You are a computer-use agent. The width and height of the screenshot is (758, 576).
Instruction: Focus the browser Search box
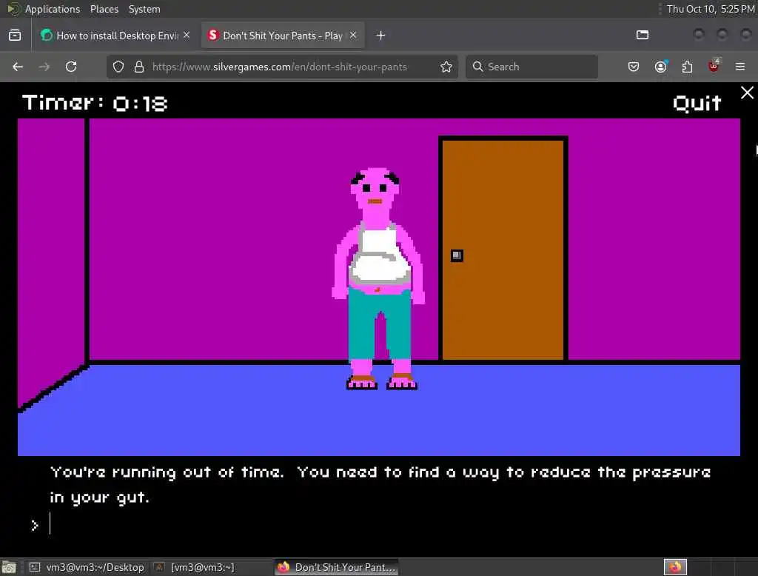pyautogui.click(x=531, y=67)
